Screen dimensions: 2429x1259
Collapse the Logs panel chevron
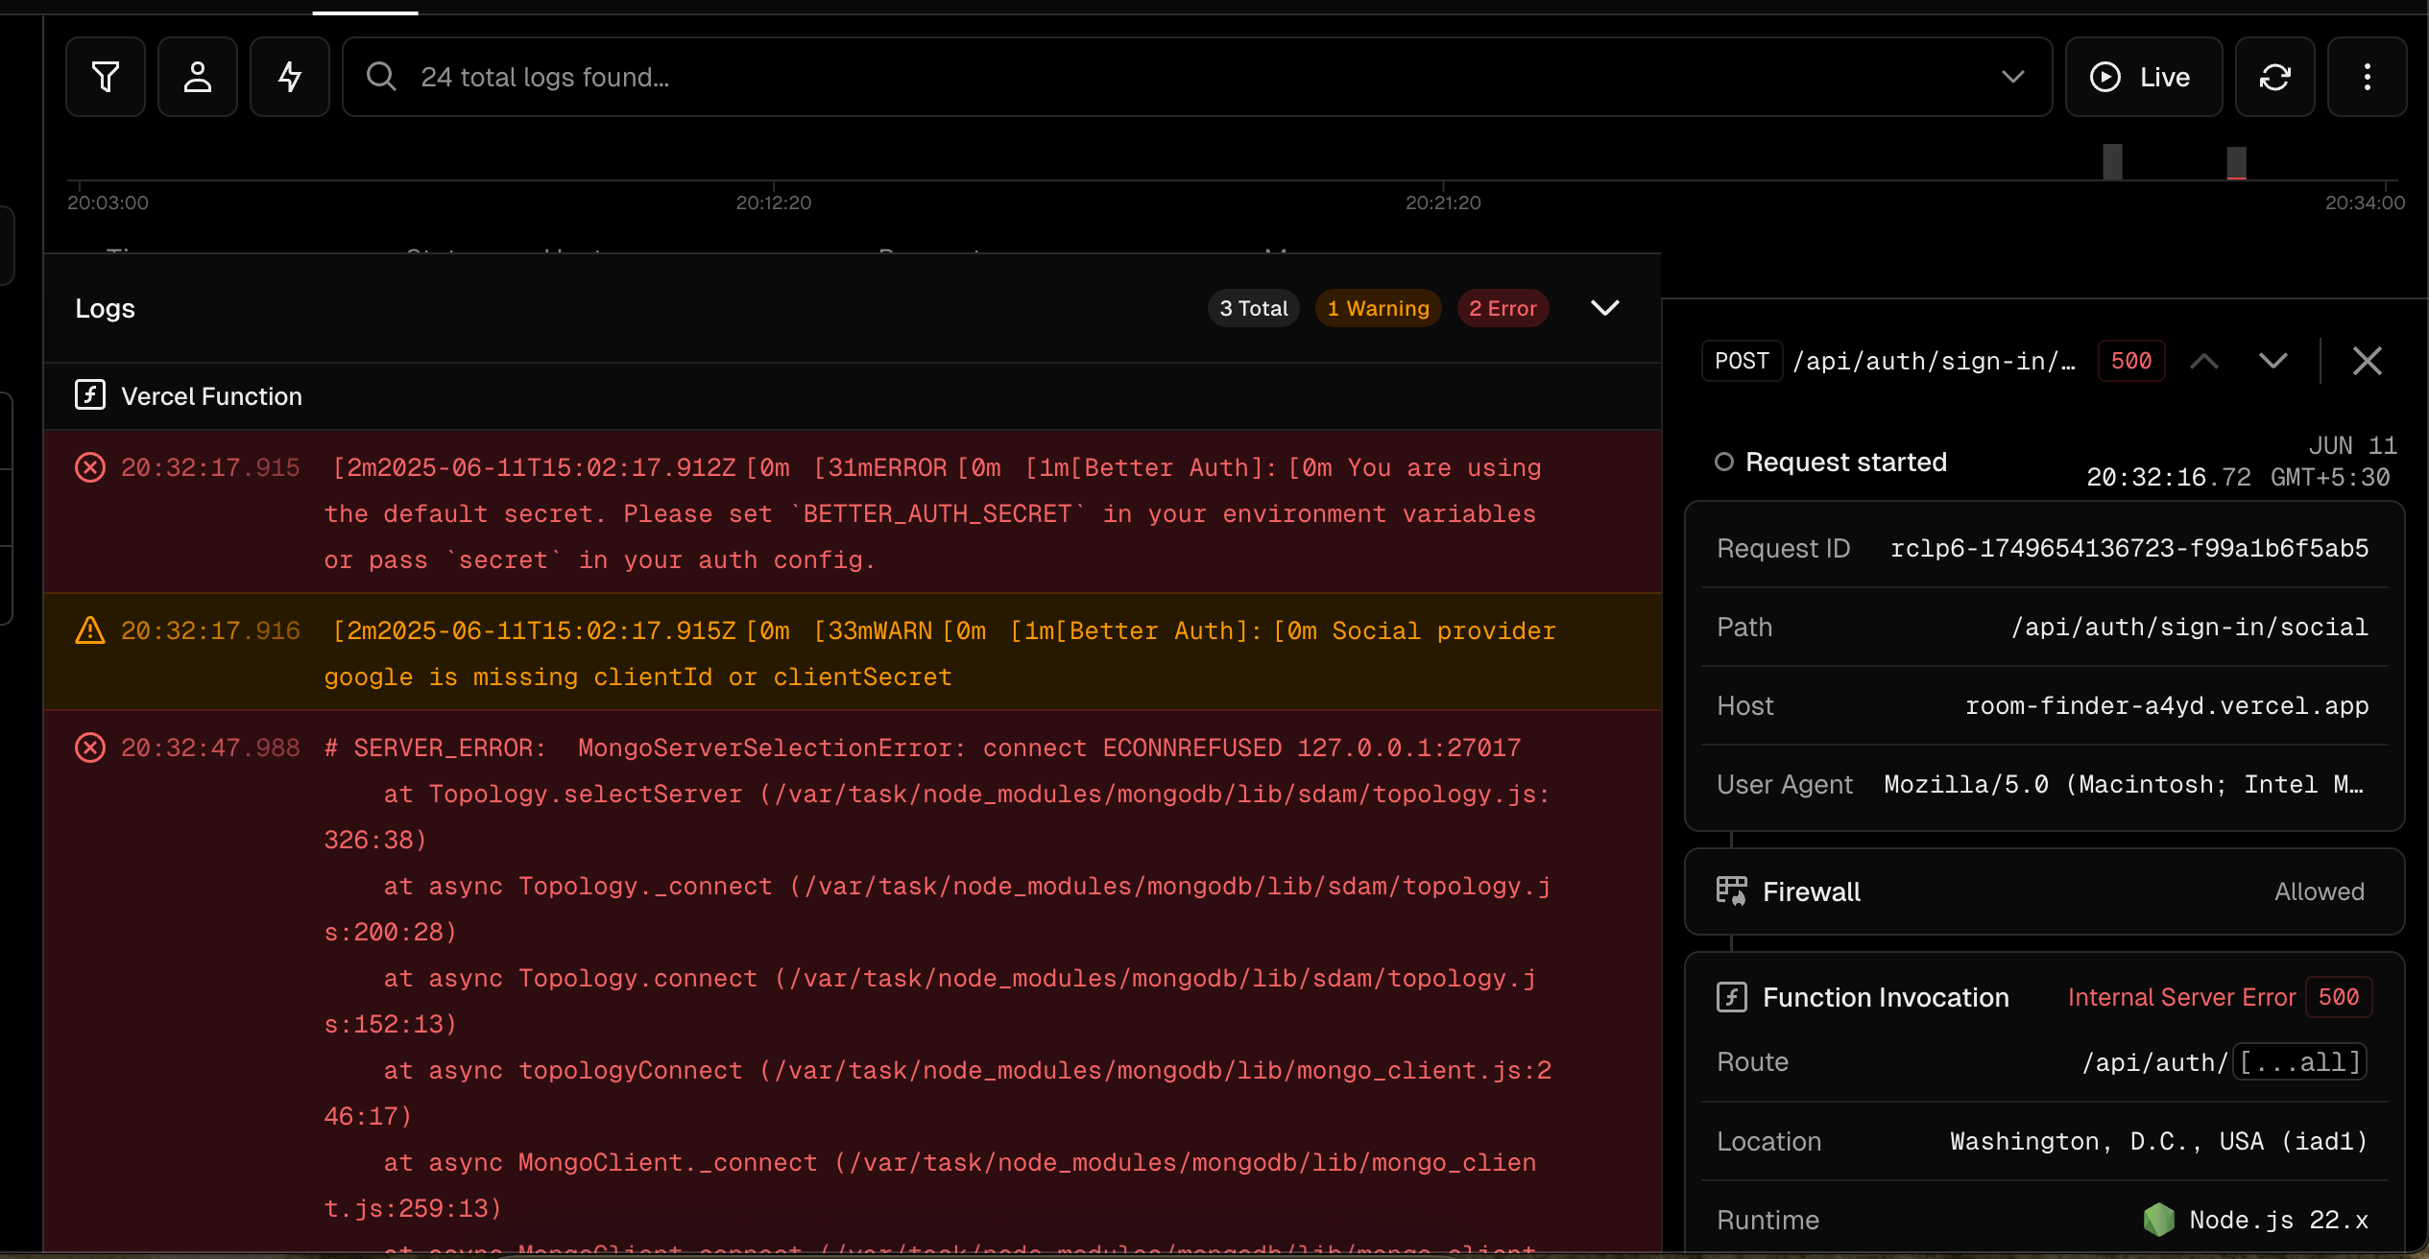[1605, 308]
